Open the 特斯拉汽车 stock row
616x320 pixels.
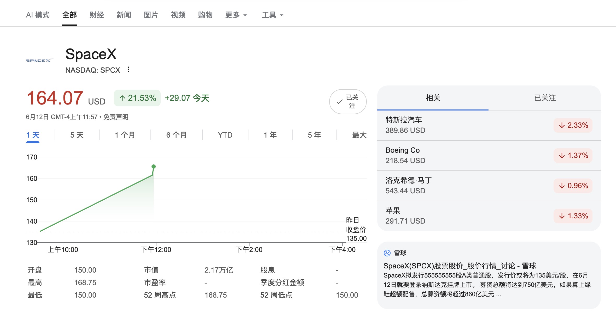click(x=489, y=125)
